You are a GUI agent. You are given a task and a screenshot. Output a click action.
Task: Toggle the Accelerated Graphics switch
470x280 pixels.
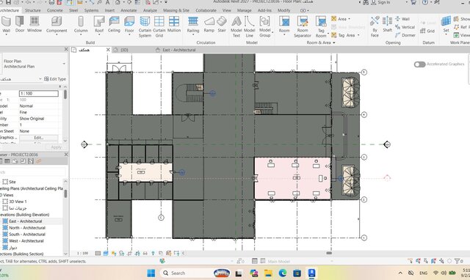pos(419,65)
